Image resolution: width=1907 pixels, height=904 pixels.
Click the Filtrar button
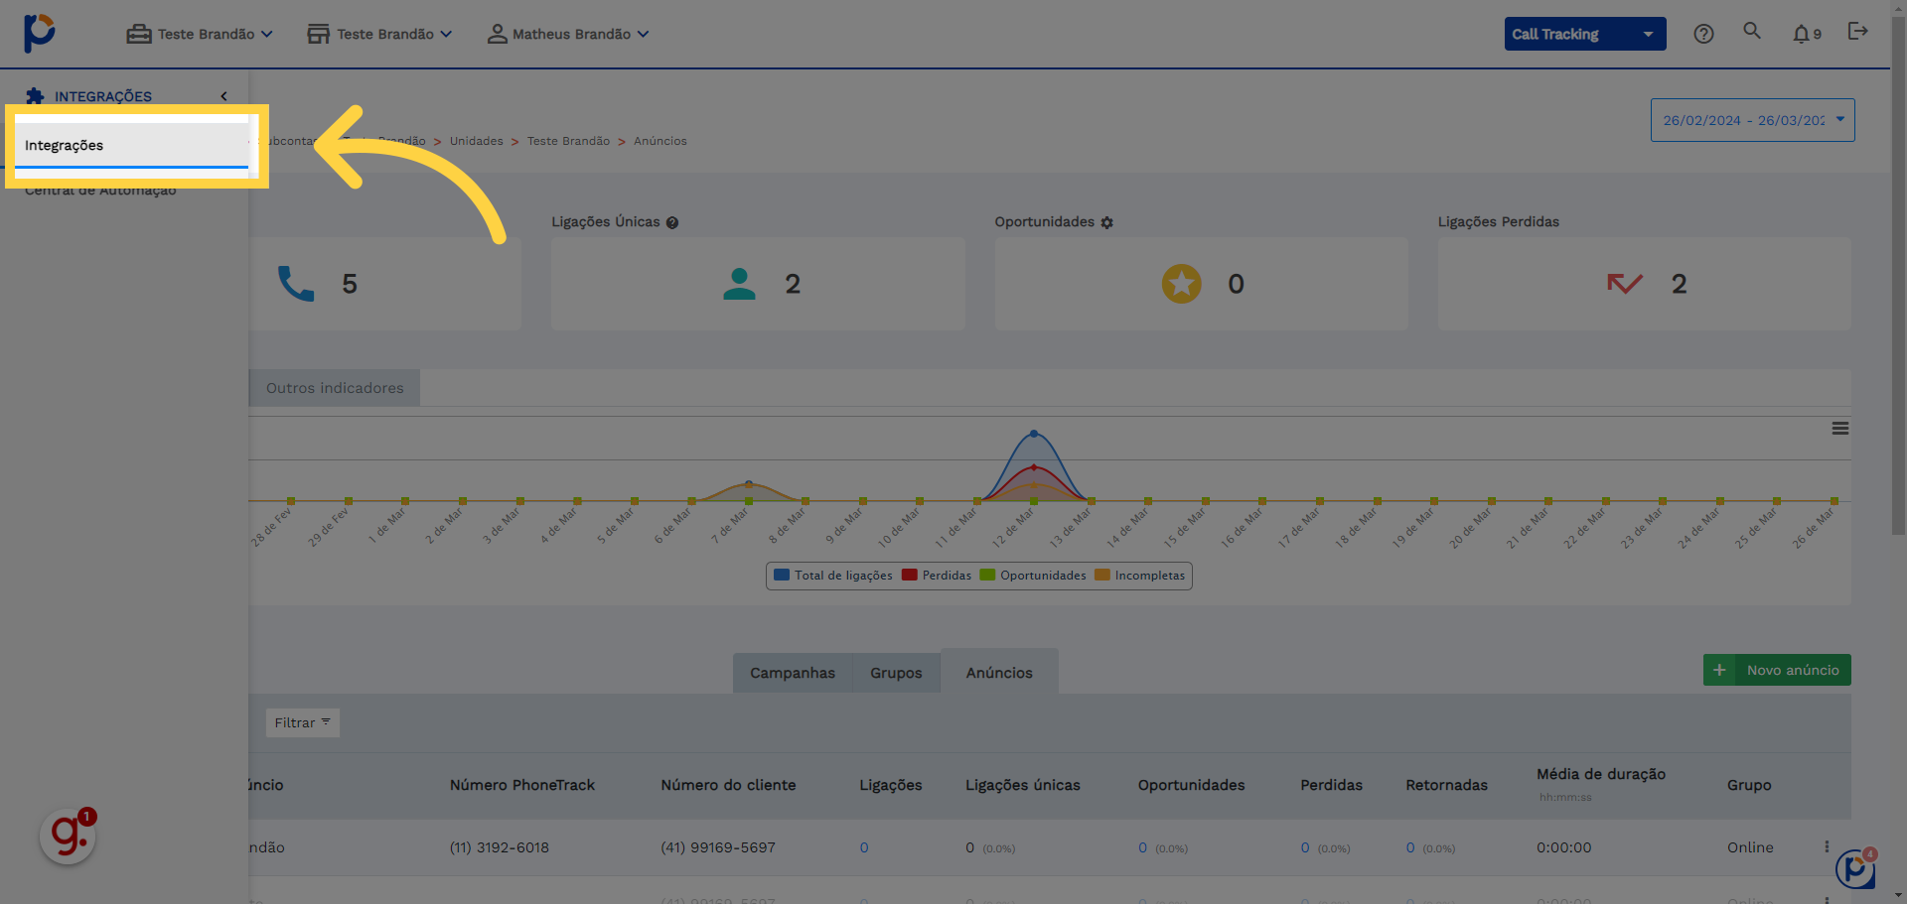click(302, 722)
